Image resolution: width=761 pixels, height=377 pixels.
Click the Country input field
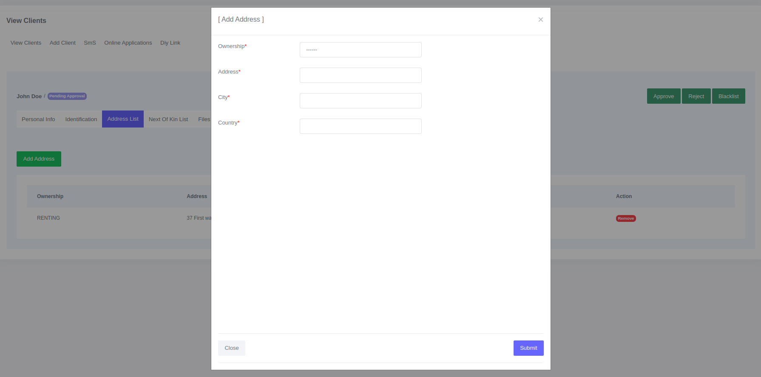(x=361, y=126)
